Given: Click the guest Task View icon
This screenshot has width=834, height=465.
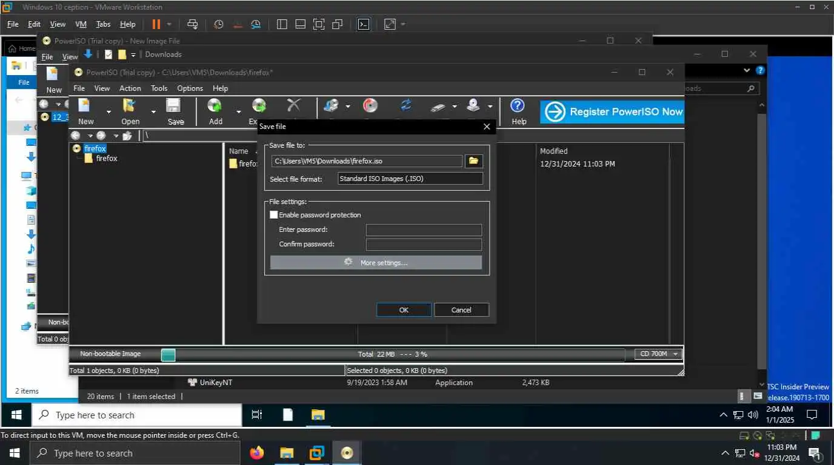Looking at the screenshot, I should pos(257,415).
